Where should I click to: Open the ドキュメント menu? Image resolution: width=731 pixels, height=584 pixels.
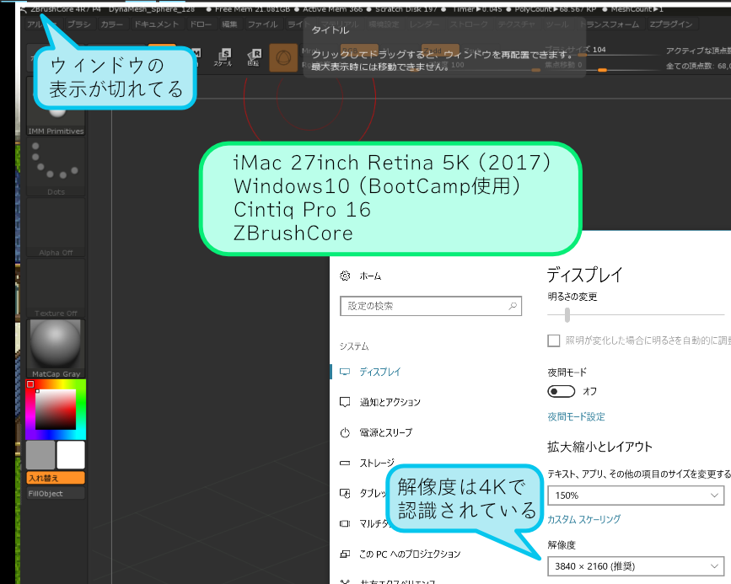coord(157,24)
